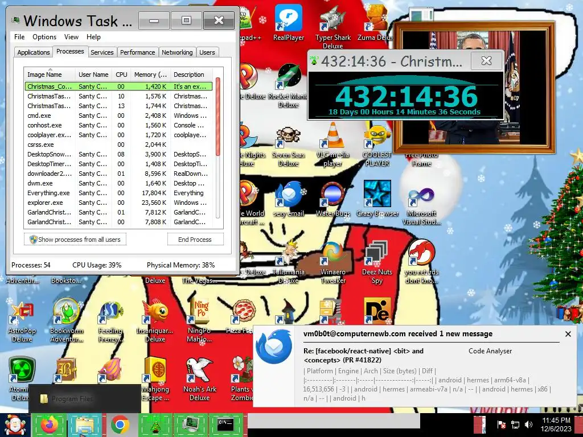This screenshot has height=437, width=583.
Task: Sort by Description column header
Action: point(192,75)
